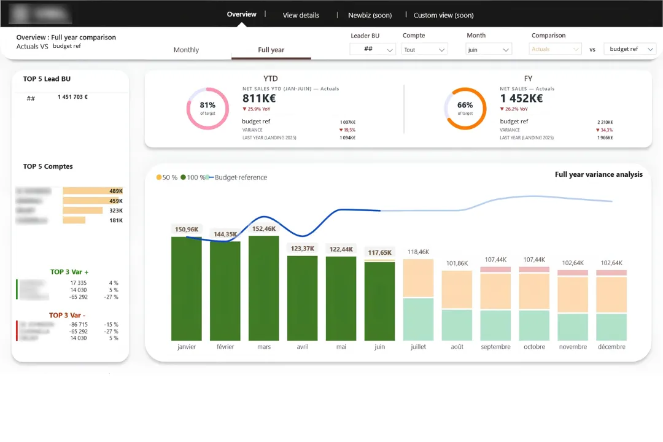Click the 323K bar in TOP 5 Comptes
Image resolution: width=663 pixels, height=442 pixels.
83,210
